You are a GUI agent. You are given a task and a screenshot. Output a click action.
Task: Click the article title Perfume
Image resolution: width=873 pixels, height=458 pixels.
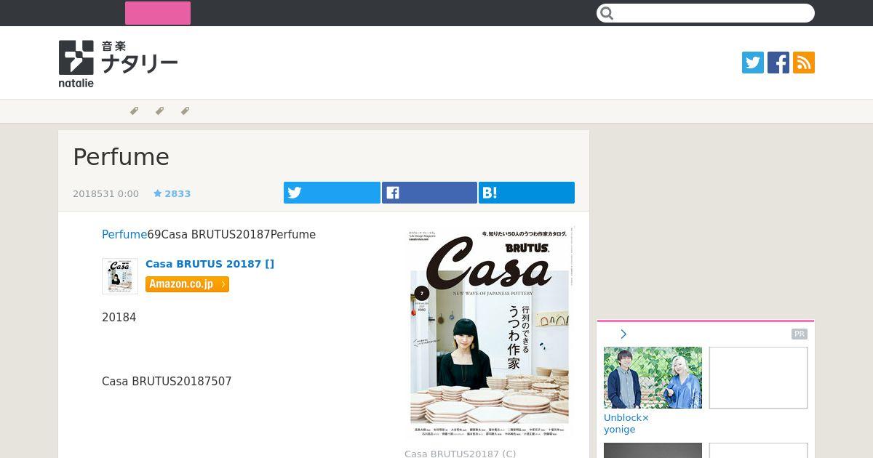[121, 157]
